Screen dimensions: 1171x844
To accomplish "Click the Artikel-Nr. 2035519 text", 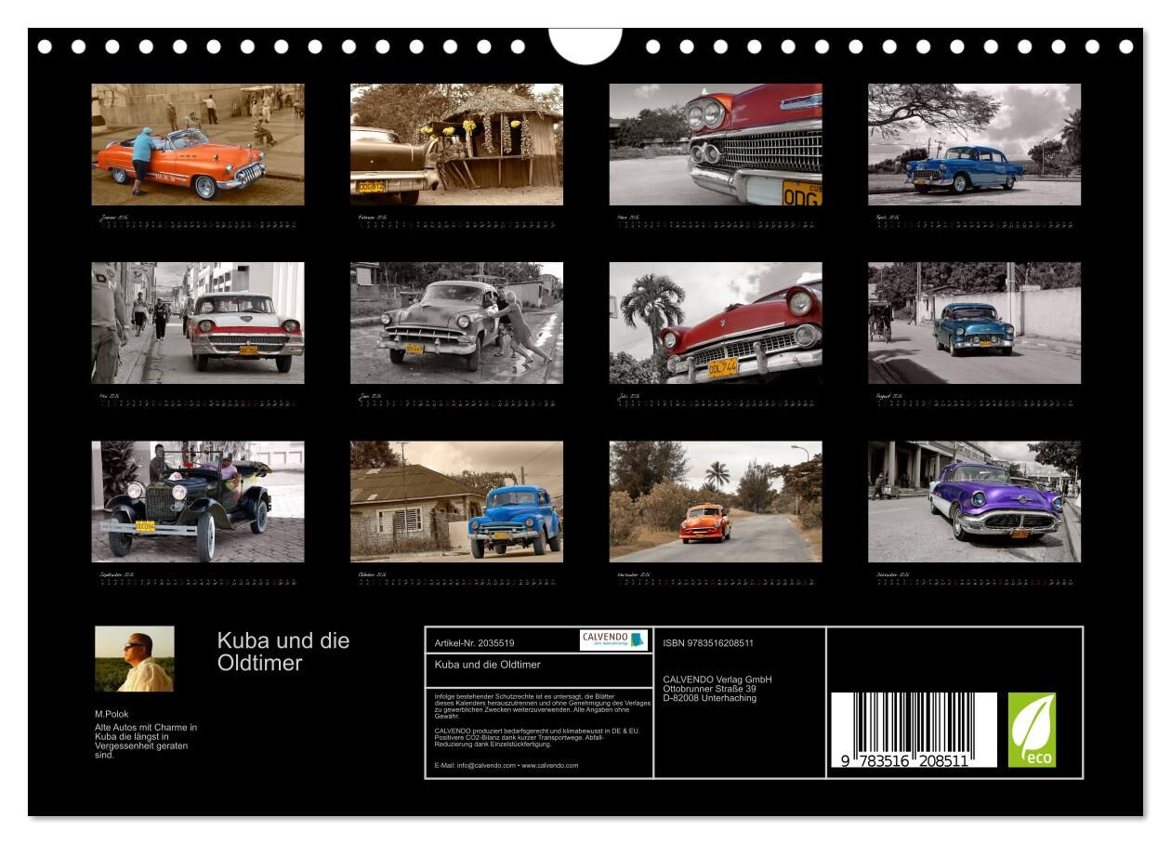I will point(475,643).
